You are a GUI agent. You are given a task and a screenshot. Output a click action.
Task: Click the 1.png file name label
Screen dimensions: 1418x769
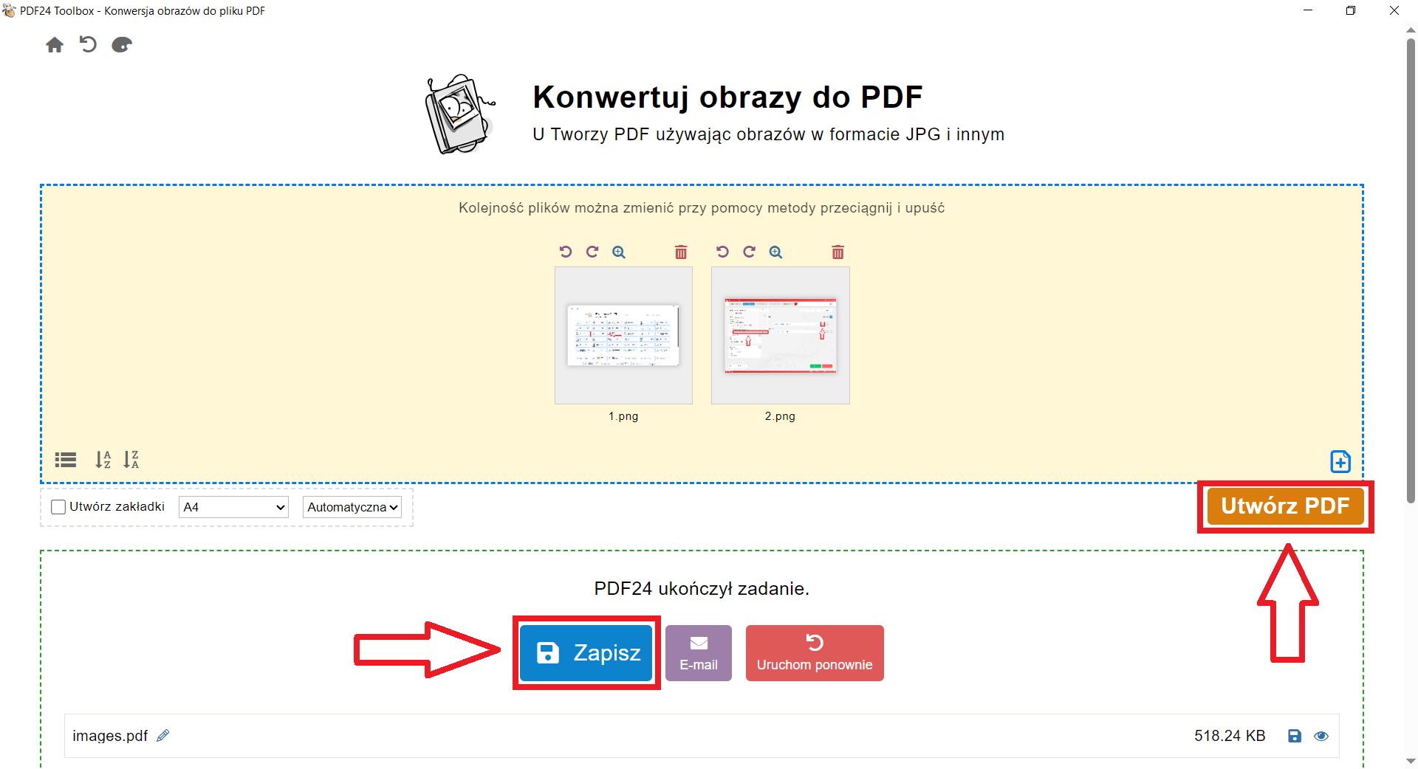[623, 416]
